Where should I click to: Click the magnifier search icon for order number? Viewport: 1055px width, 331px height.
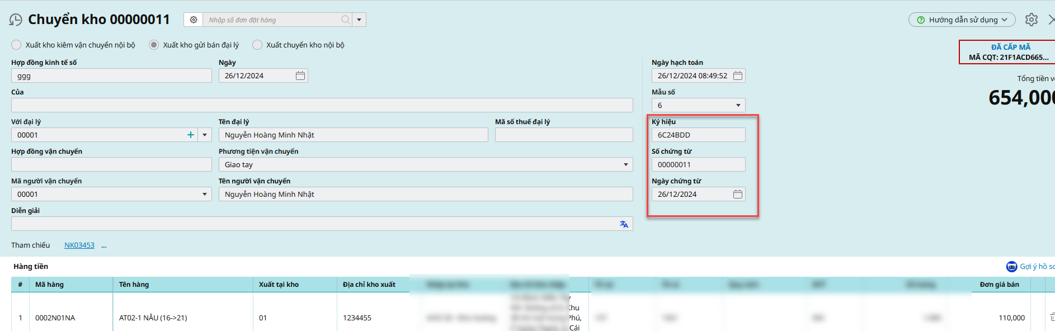coord(346,20)
